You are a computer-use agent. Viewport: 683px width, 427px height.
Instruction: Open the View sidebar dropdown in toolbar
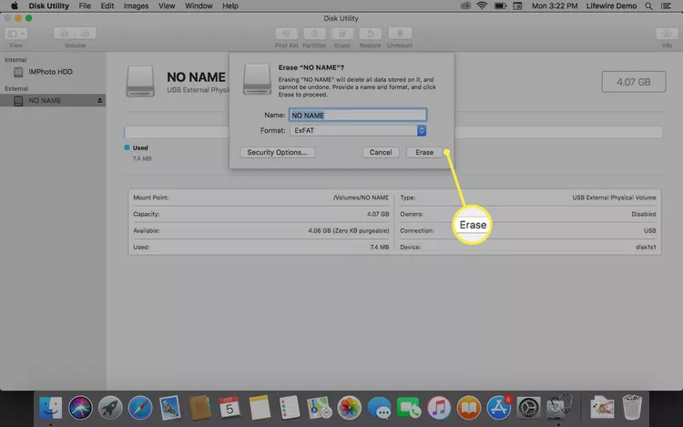pyautogui.click(x=16, y=33)
